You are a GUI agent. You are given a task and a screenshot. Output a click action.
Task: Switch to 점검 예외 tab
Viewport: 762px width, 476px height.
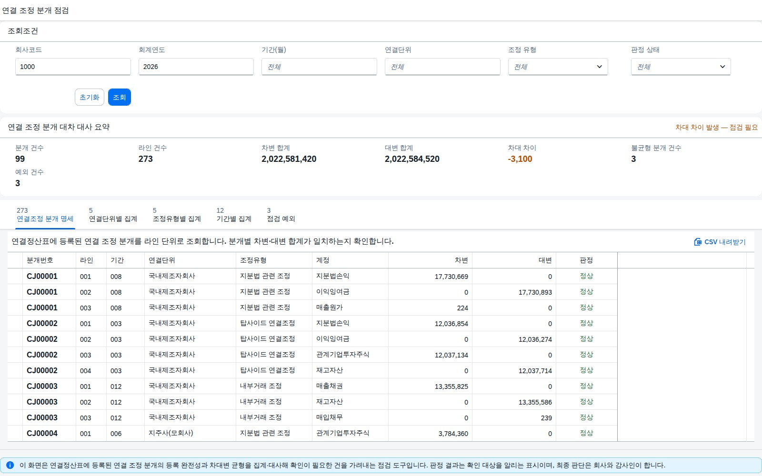click(281, 215)
